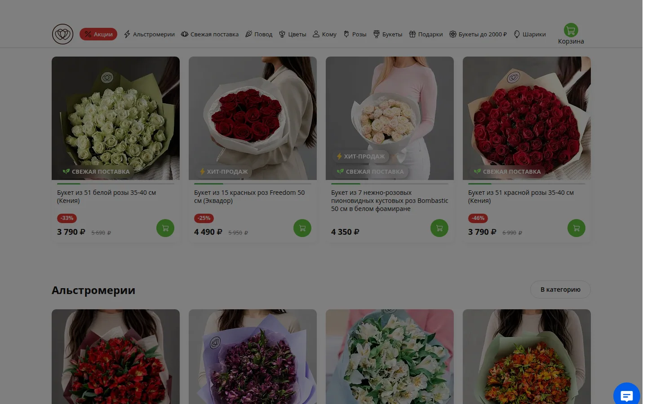Add the 51 красной розы bouquet to cart
This screenshot has width=647, height=404.
(576, 228)
